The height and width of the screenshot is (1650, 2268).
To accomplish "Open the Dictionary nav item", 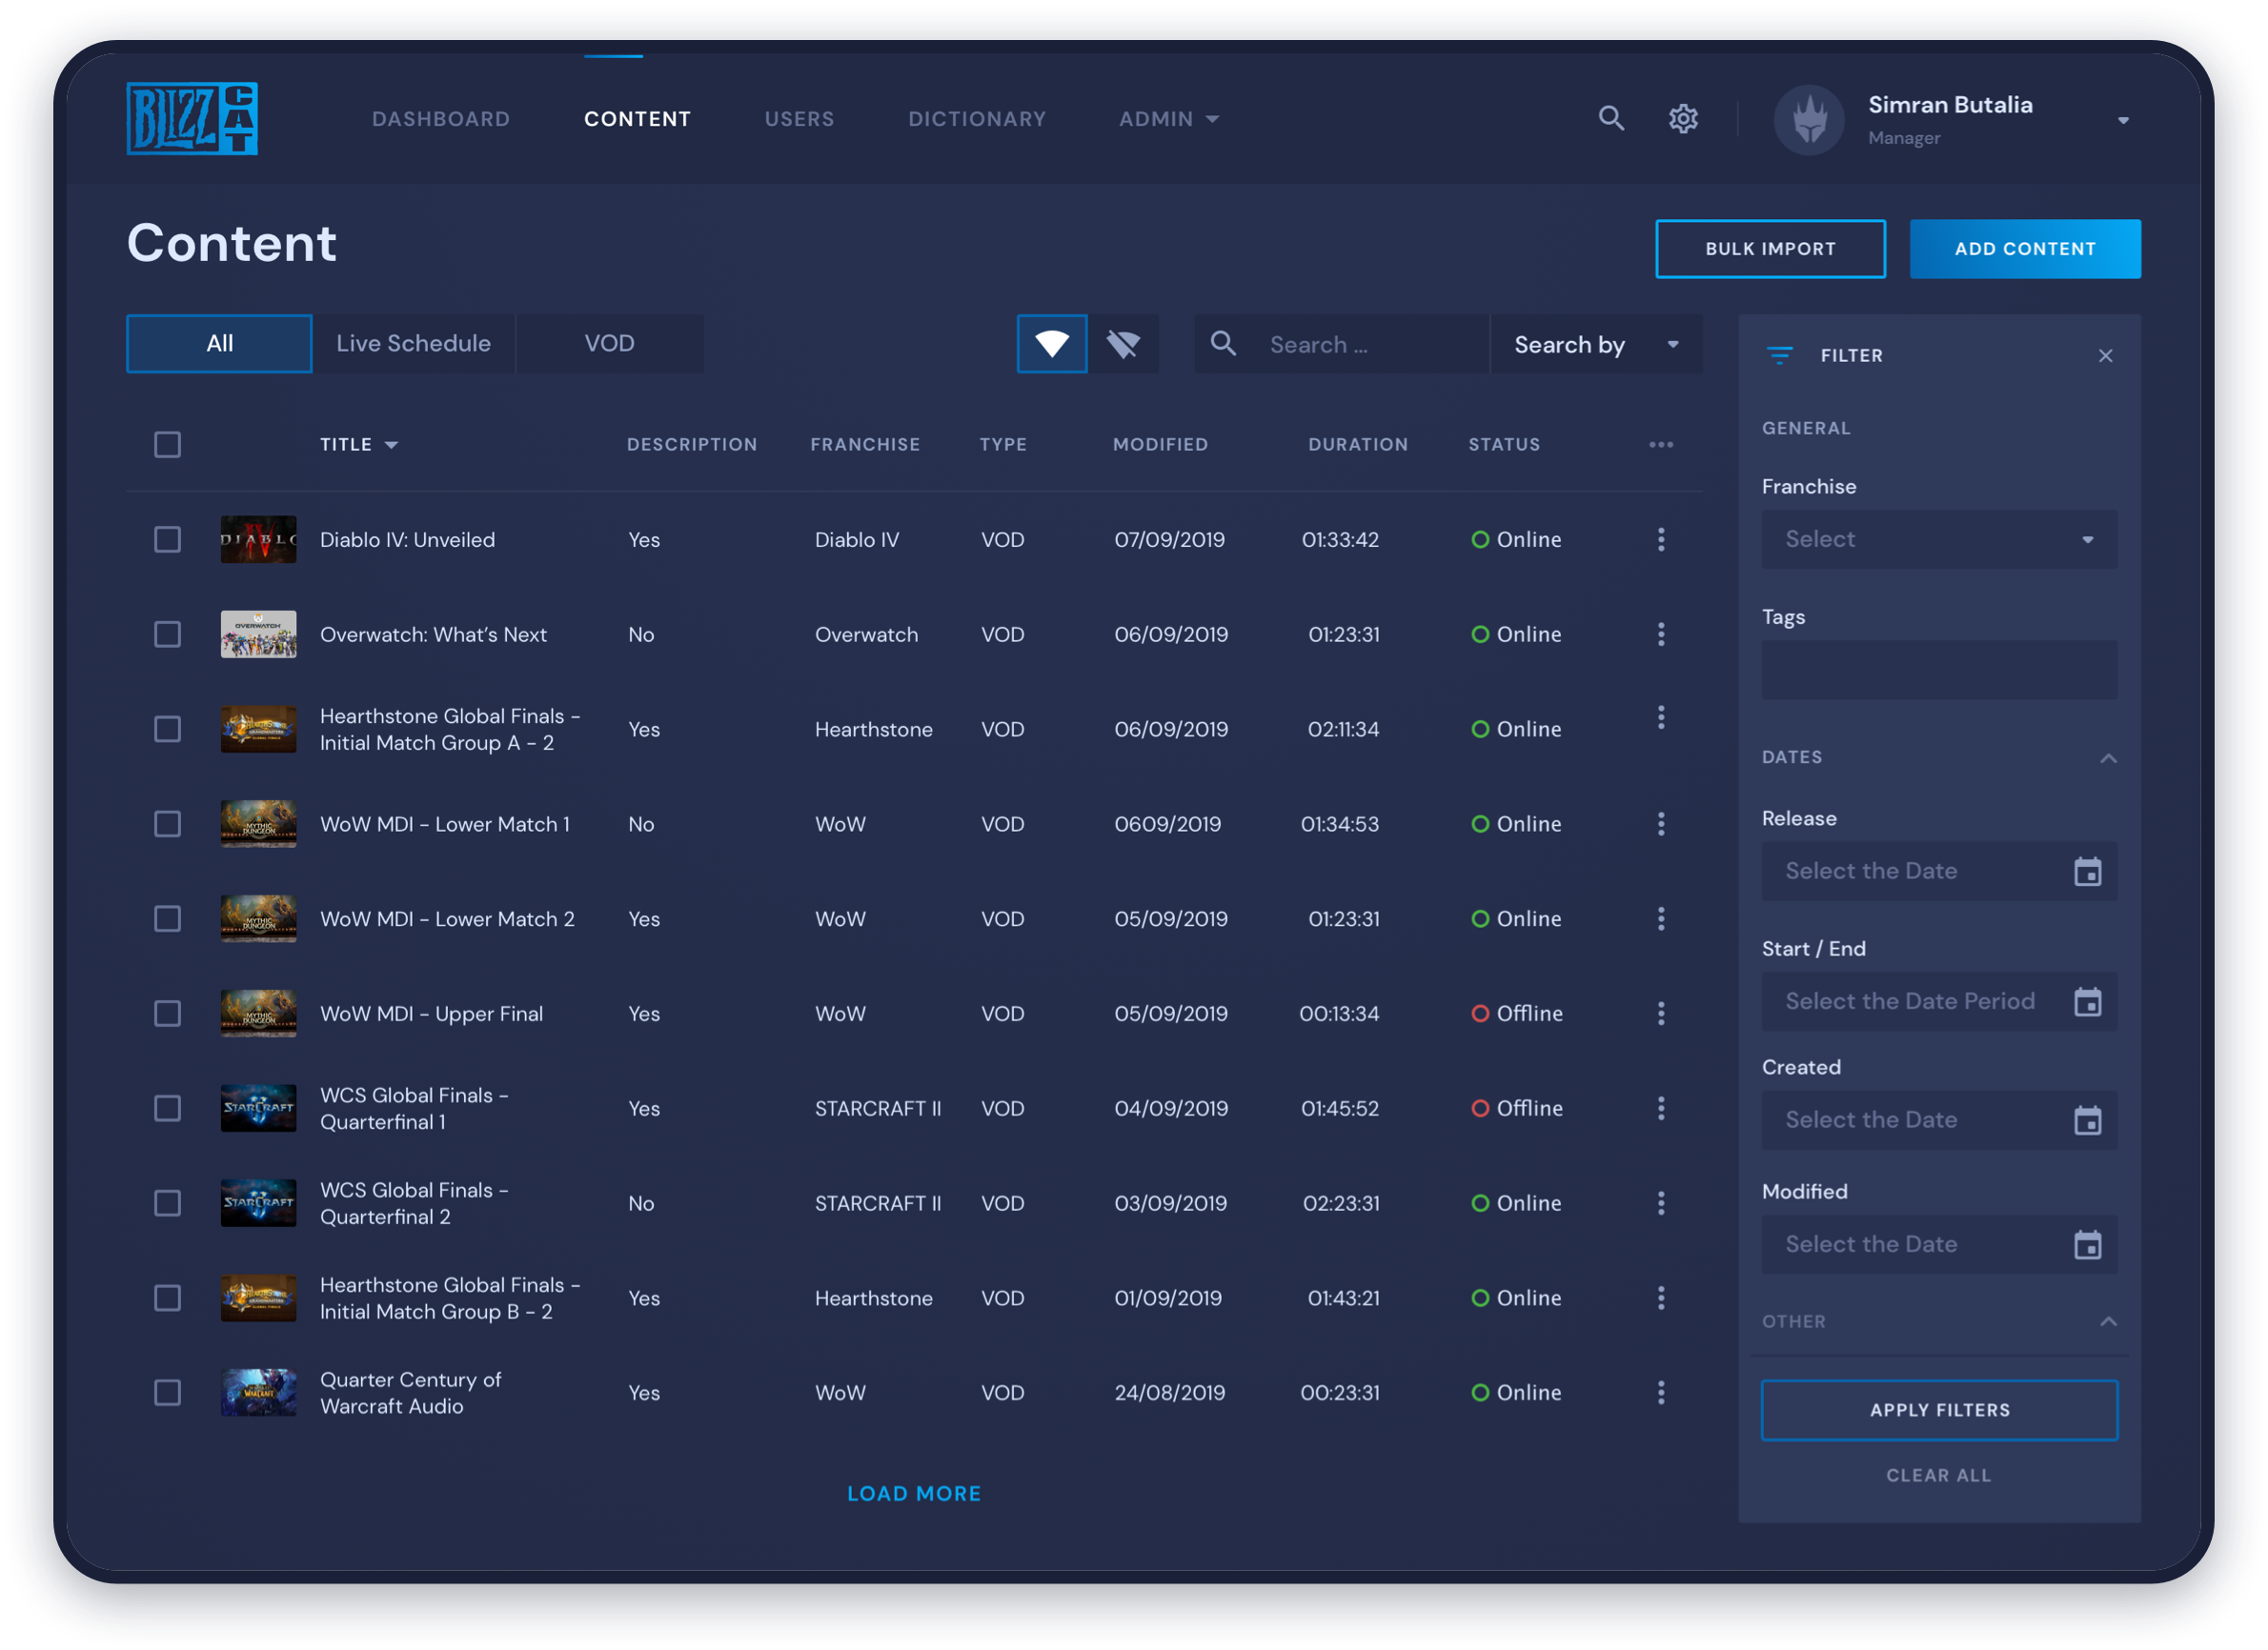I will (x=976, y=119).
